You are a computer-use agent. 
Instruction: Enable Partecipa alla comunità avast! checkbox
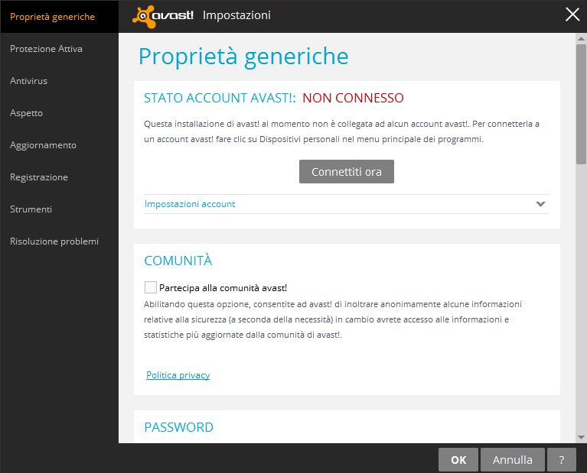tap(150, 287)
